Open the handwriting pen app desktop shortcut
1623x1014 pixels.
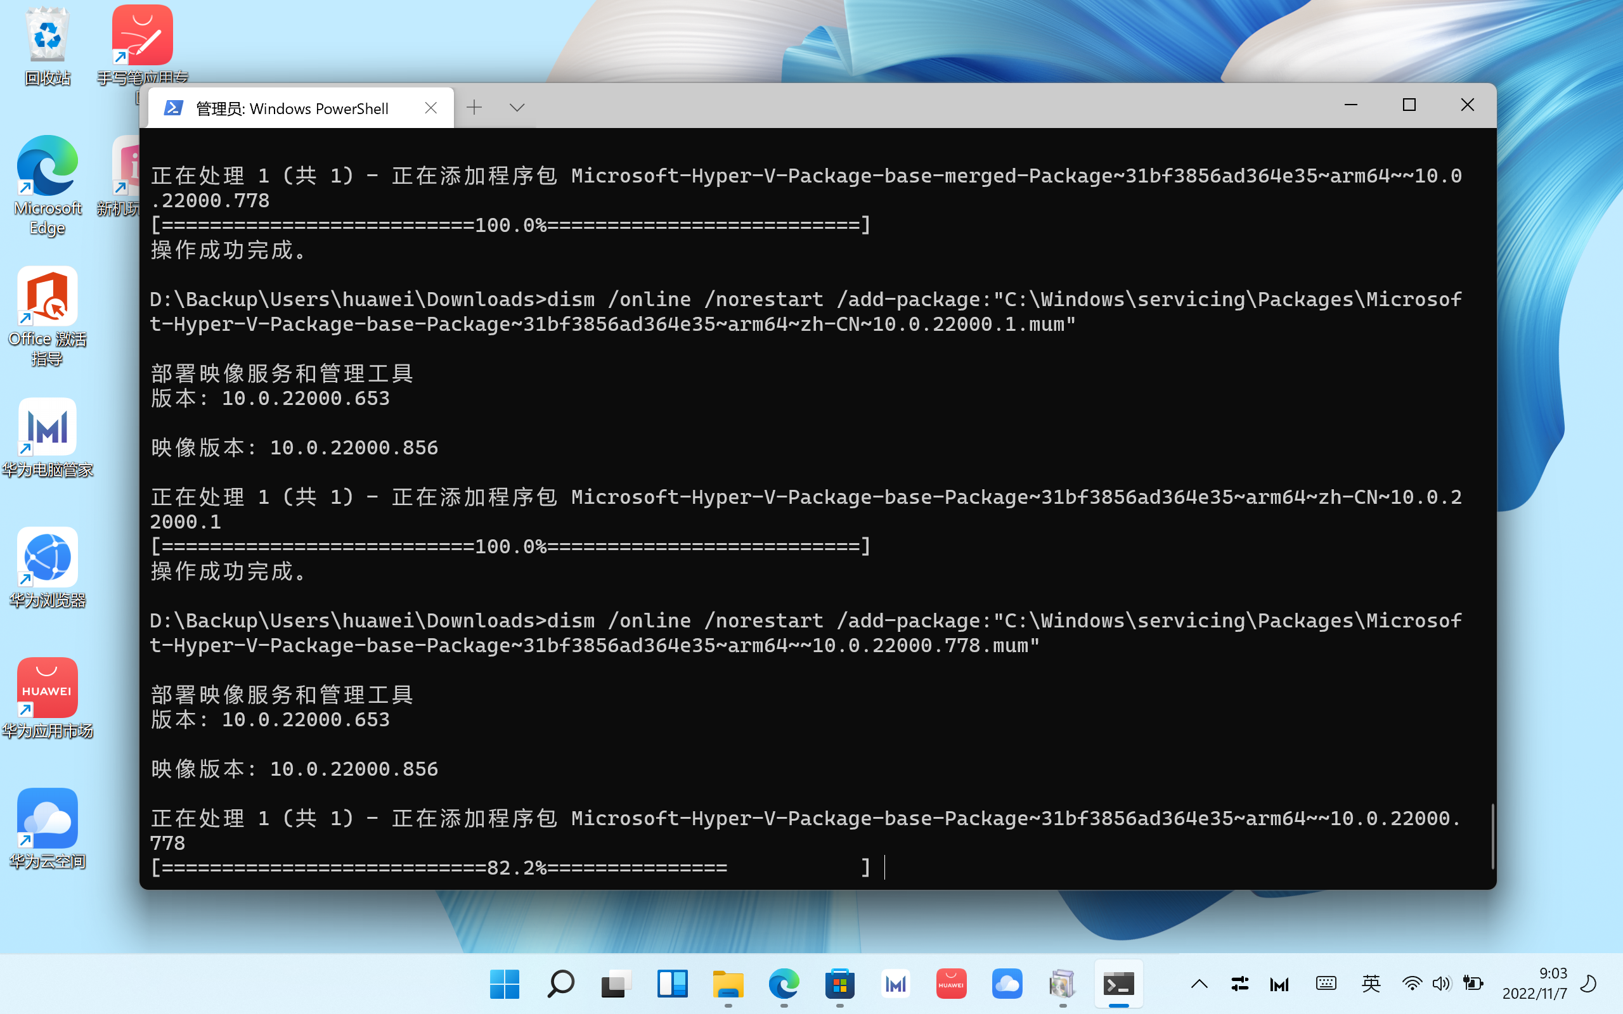142,46
